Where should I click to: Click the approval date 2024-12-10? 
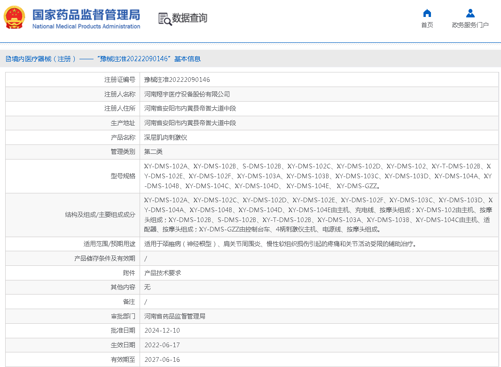[x=162, y=331]
